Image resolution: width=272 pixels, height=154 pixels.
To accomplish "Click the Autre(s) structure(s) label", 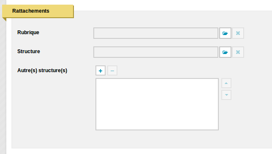I will pyautogui.click(x=42, y=70).
